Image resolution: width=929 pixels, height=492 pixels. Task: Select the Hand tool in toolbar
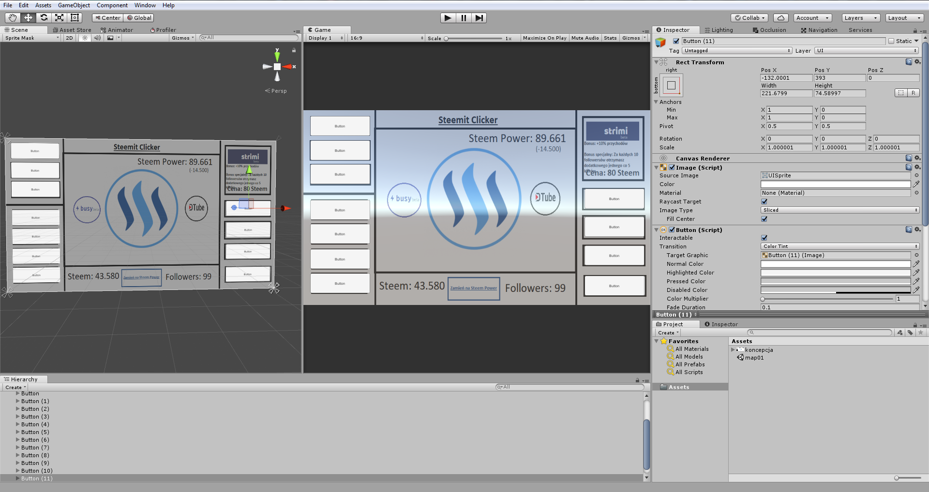(13, 18)
